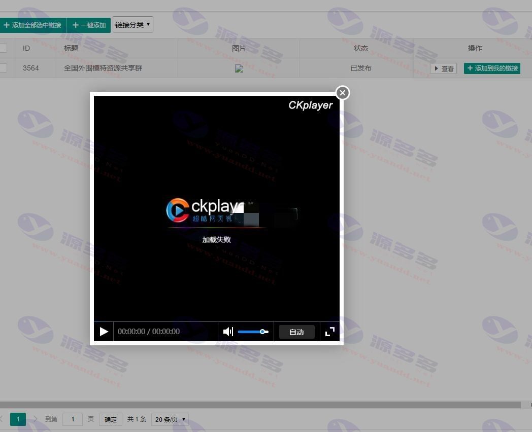This screenshot has height=432, width=532.
Task: Go to next page with the right arrow
Action: click(x=35, y=419)
